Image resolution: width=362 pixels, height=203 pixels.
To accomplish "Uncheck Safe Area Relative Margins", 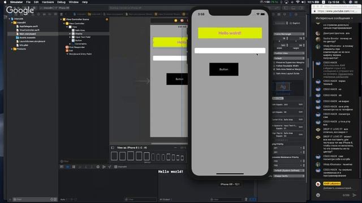I will (274, 69).
